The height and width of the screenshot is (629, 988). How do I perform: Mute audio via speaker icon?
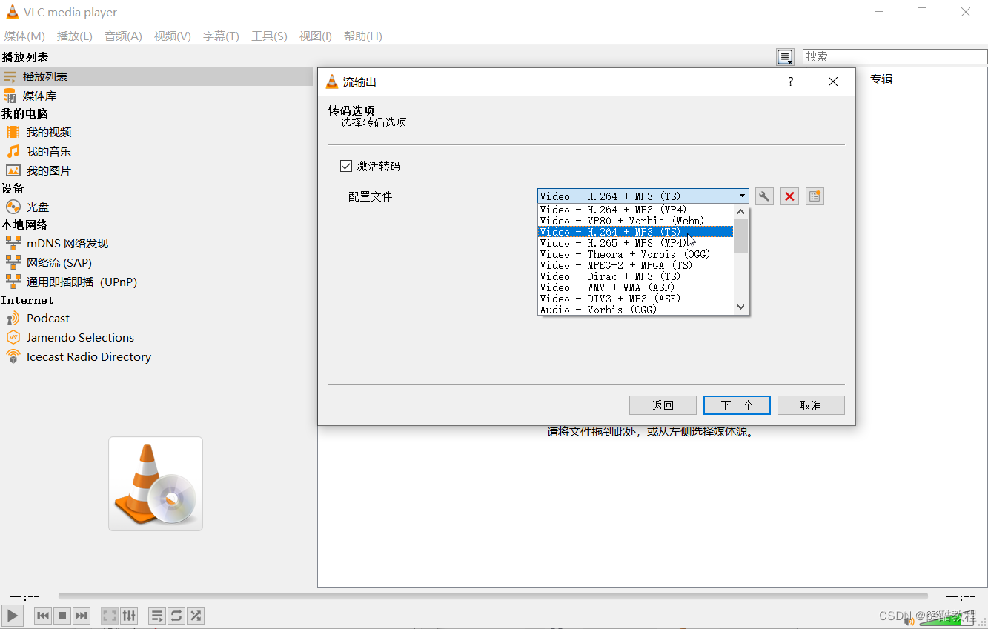click(x=909, y=621)
